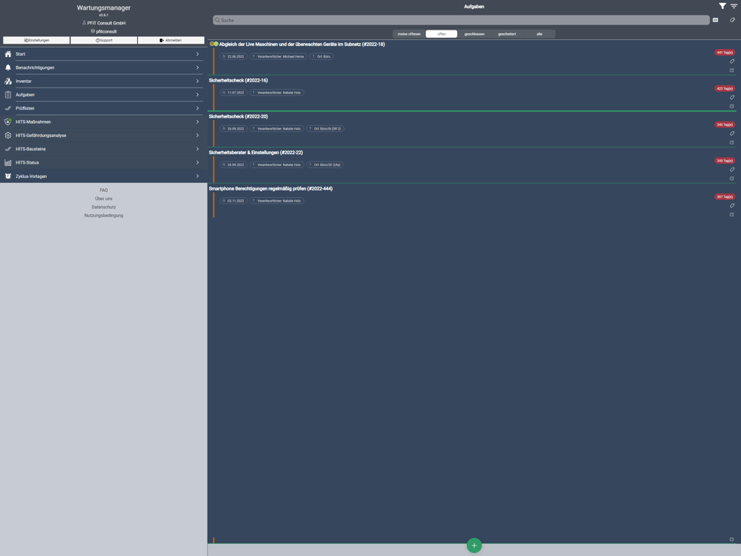Click the '307 Tag(e)' overdue badge
The height and width of the screenshot is (556, 741).
725,196
